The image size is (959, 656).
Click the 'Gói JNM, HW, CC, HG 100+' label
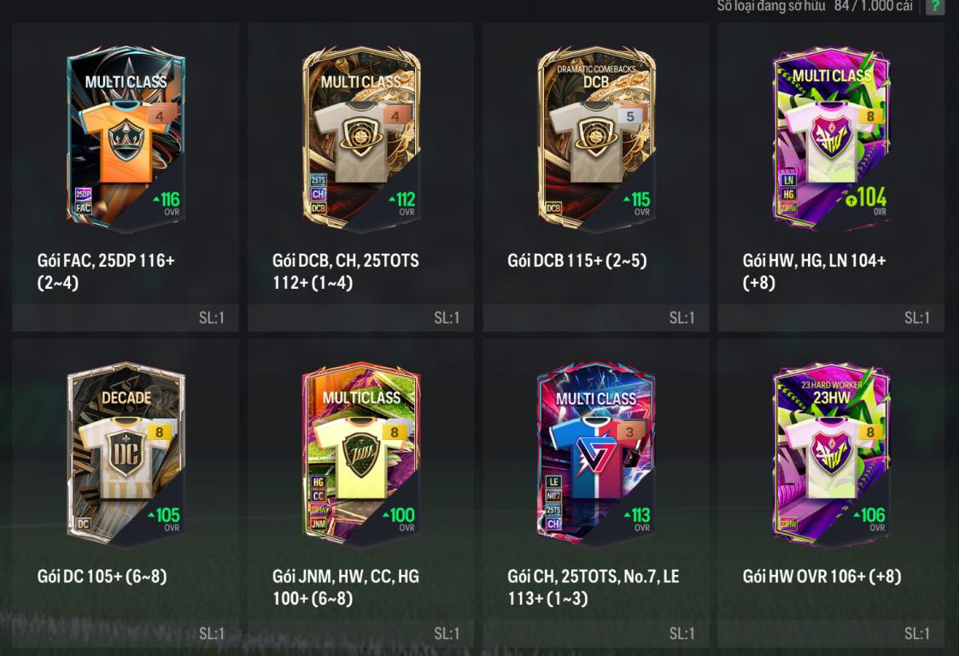point(346,587)
